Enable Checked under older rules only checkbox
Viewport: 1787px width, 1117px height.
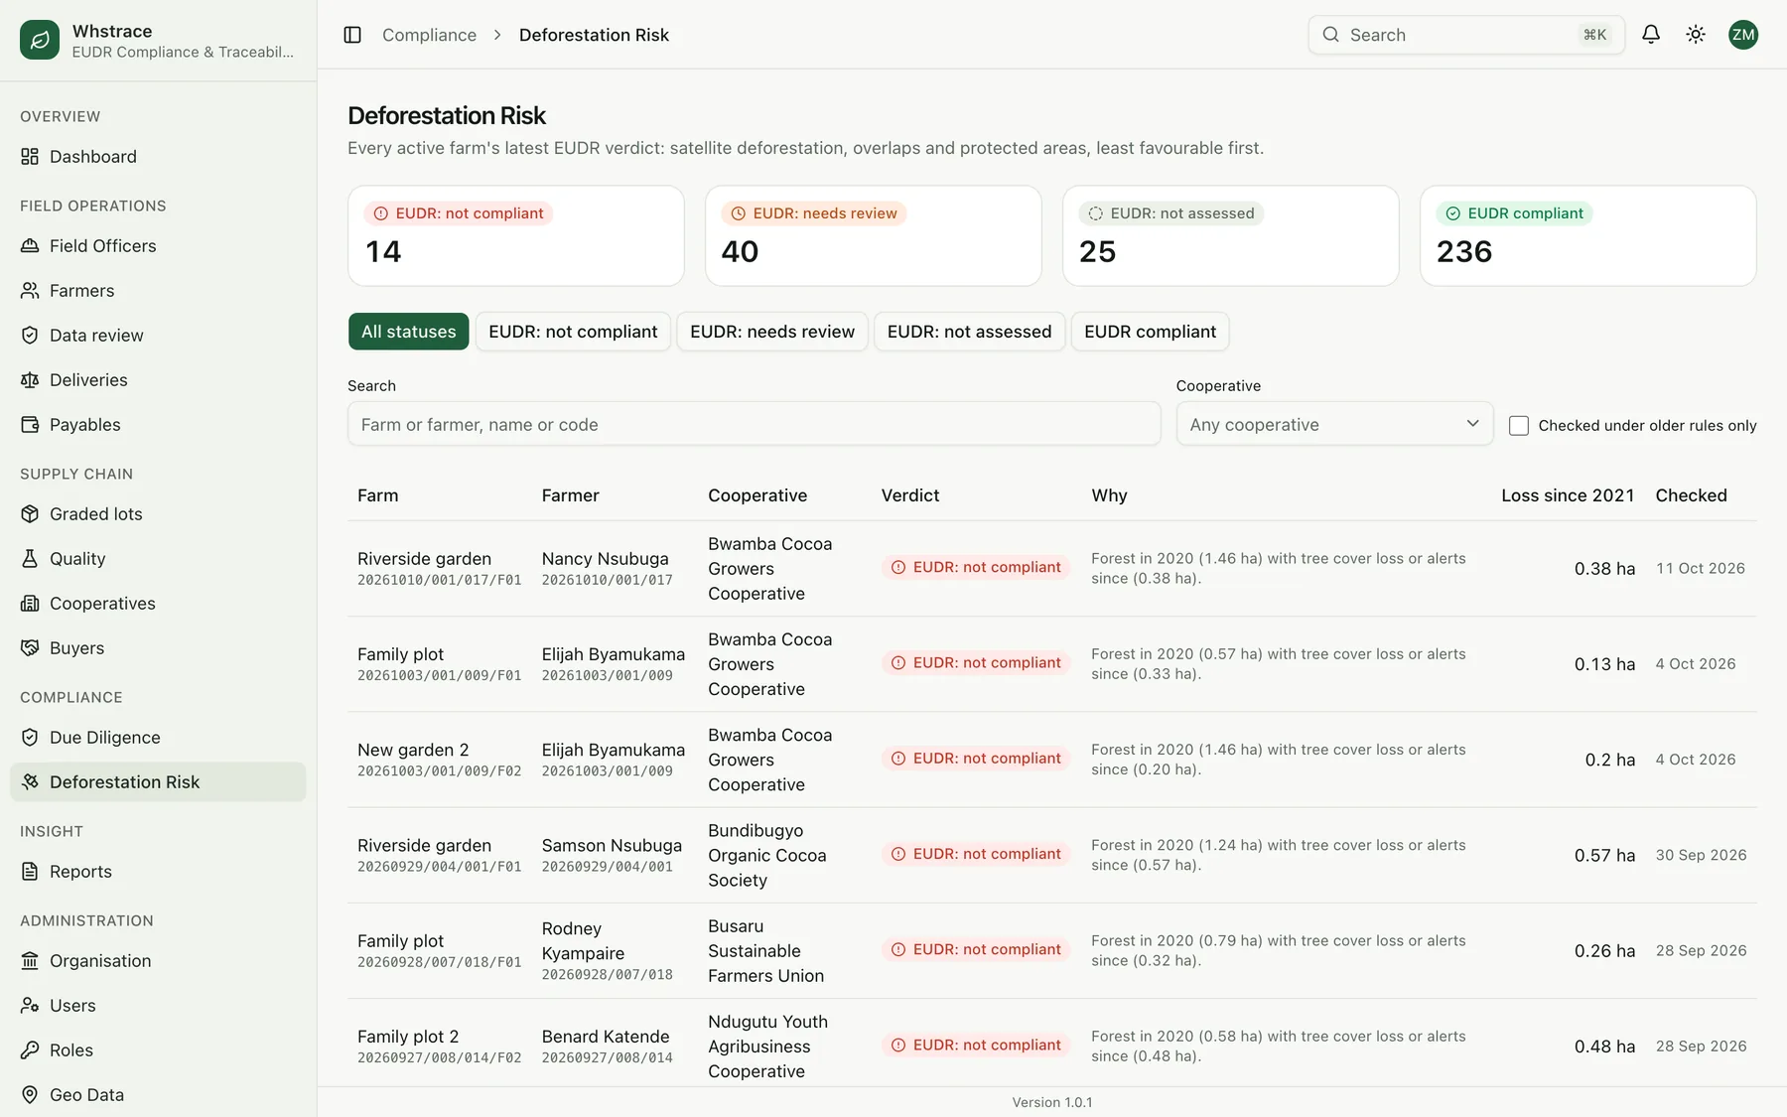click(x=1519, y=426)
